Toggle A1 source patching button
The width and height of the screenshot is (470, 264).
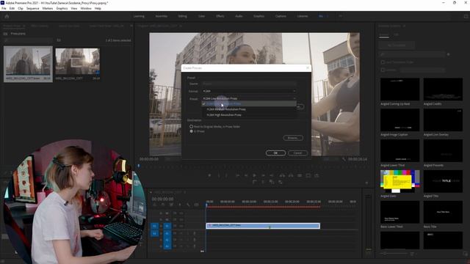pyautogui.click(x=154, y=233)
